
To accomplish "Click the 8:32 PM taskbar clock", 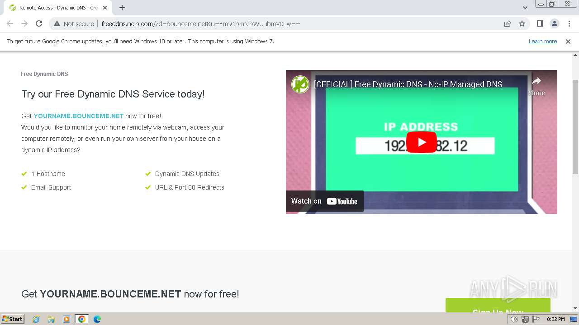I will coord(556,319).
